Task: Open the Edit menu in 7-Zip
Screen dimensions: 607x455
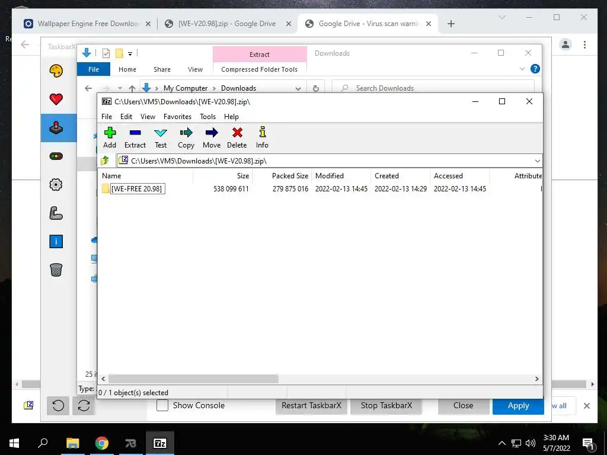Action: [126, 117]
